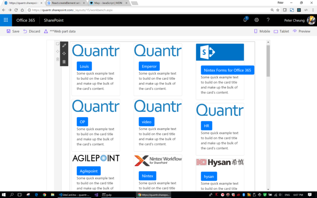Image resolution: width=317 pixels, height=198 pixels.
Task: Reload the workbench page
Action: [x=16, y=10]
